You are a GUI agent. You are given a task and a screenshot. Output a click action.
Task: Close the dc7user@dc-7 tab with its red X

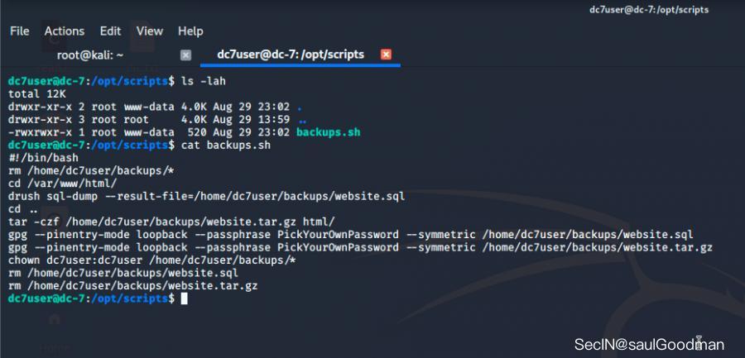pos(385,55)
